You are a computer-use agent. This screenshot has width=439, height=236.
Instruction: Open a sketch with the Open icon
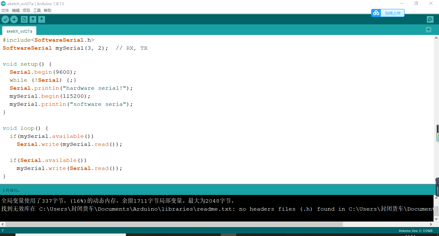tap(33, 20)
